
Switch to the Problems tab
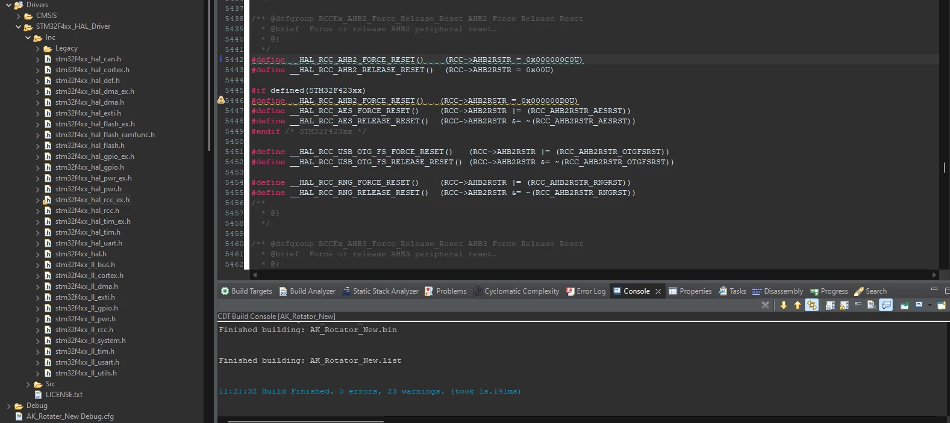(x=446, y=291)
